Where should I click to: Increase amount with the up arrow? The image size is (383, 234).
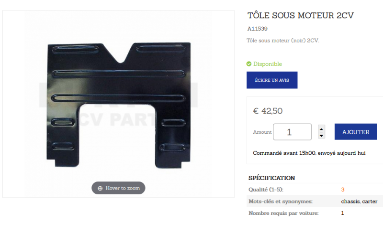(x=321, y=129)
